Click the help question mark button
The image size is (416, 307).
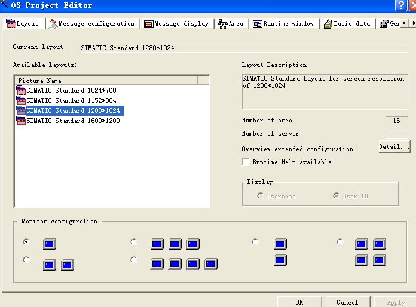pyautogui.click(x=401, y=5)
